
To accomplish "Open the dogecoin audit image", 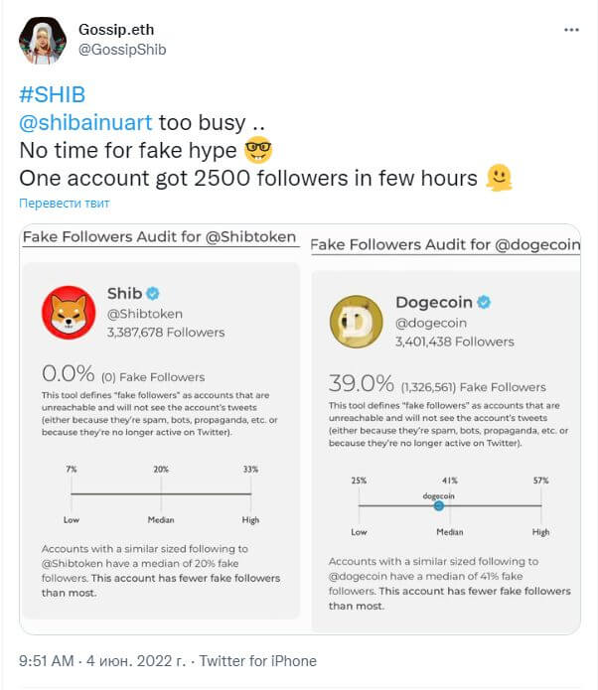I will click(x=445, y=429).
